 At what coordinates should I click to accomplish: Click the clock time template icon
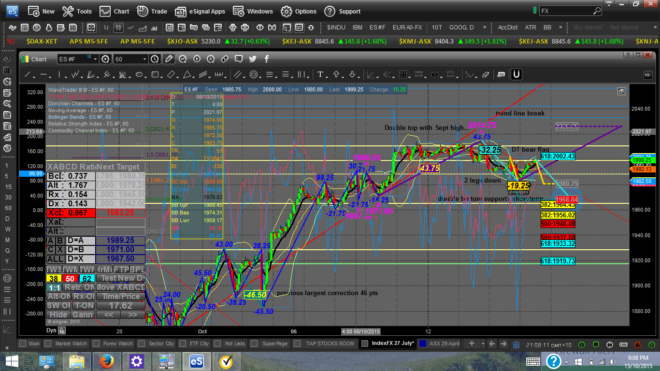coord(155,59)
